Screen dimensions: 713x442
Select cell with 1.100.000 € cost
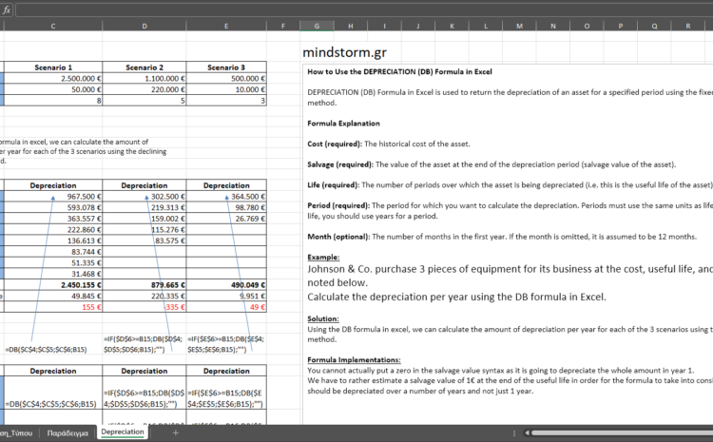pos(145,78)
